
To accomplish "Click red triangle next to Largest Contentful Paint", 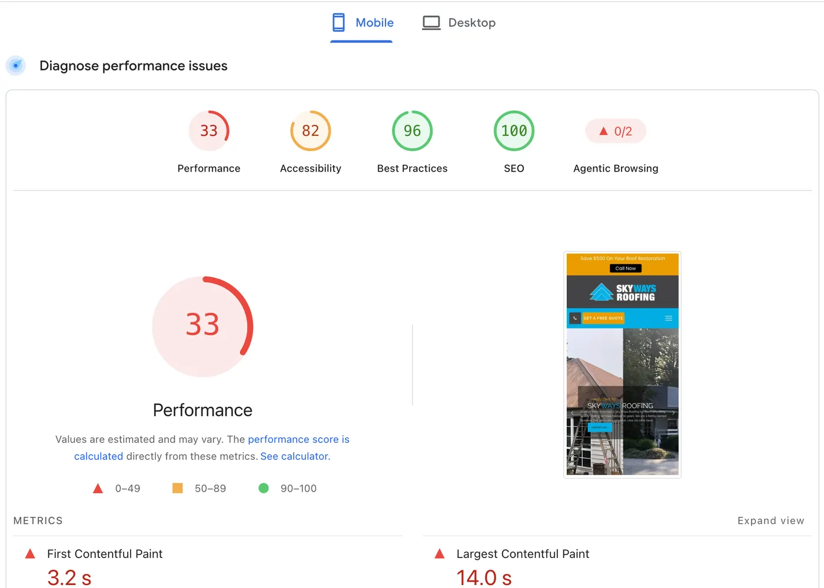I will click(439, 554).
